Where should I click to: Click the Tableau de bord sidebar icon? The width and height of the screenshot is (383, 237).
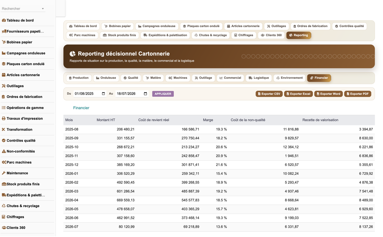[4, 20]
